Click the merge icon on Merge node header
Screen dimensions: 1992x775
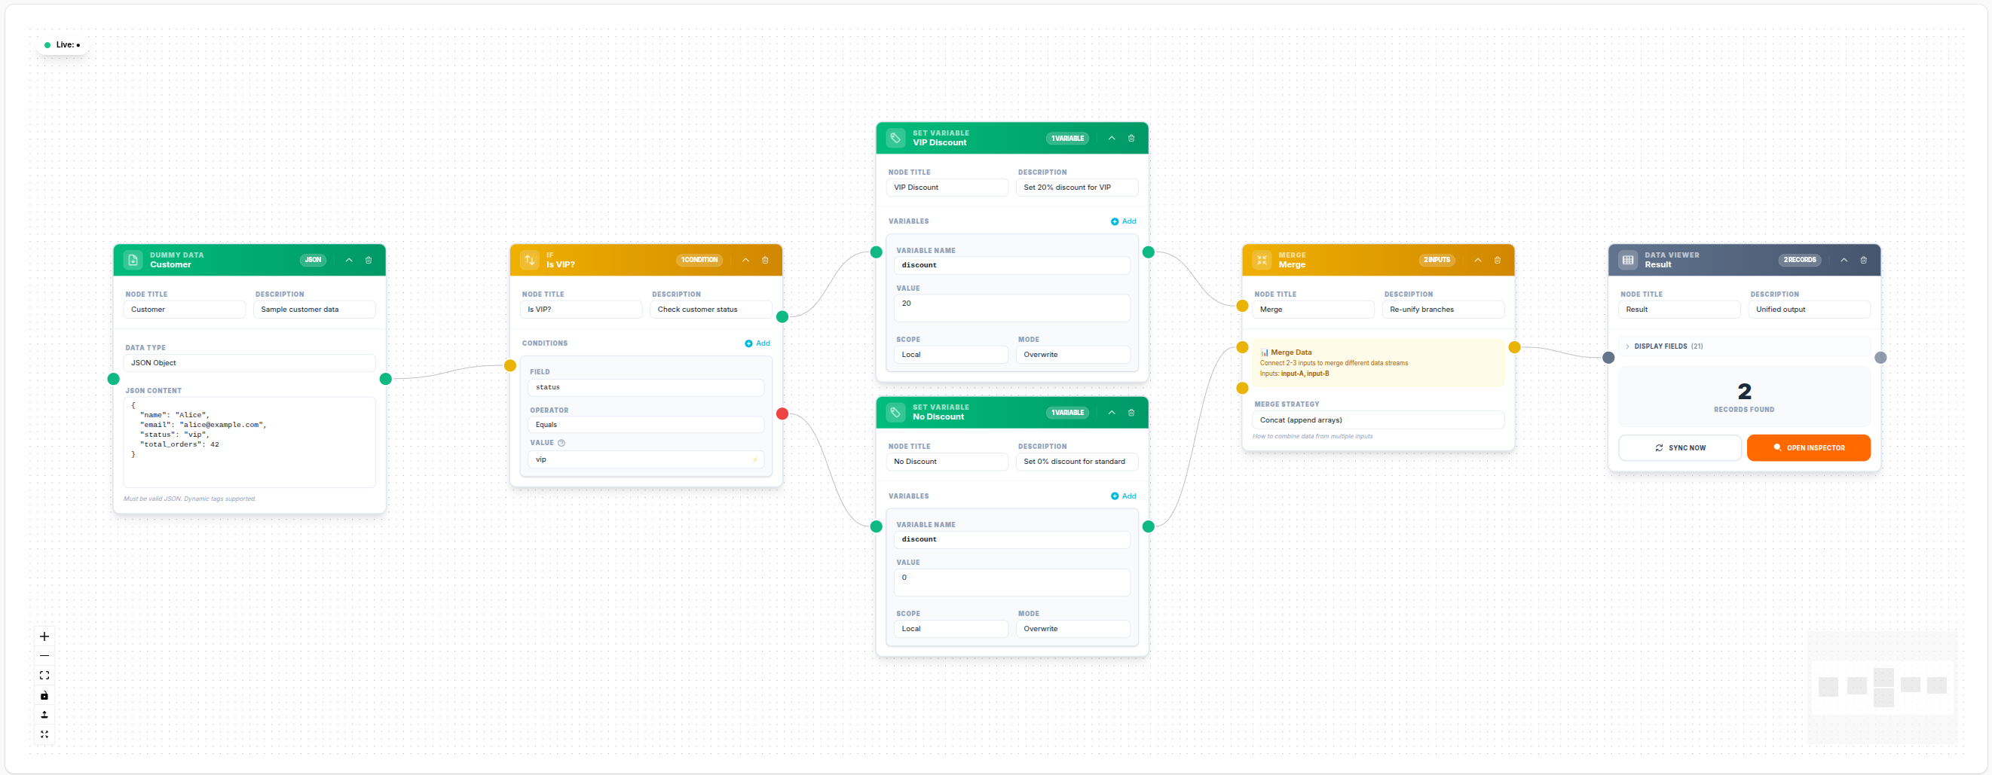[x=1261, y=260]
